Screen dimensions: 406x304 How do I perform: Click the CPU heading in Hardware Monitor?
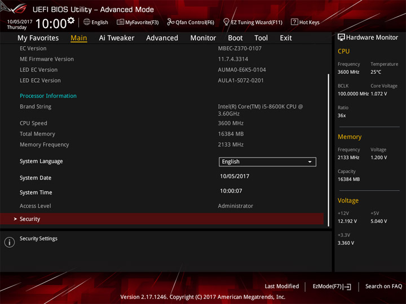click(343, 51)
